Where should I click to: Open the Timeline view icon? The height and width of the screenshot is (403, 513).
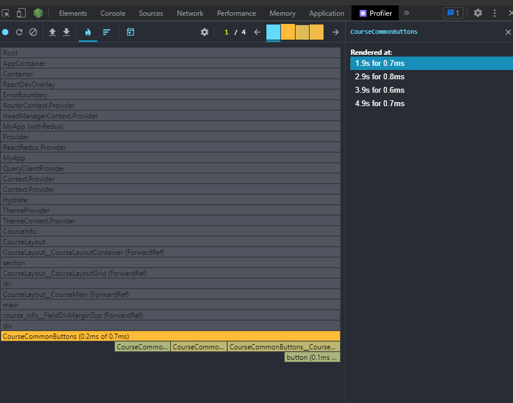[131, 32]
